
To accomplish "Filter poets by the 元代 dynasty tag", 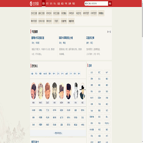I will (71, 73).
